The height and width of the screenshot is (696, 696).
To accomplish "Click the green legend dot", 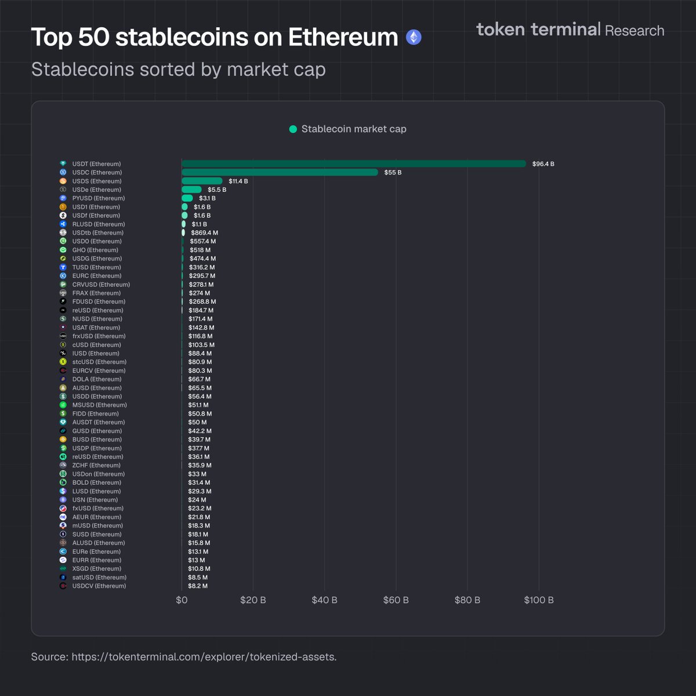I will (293, 129).
